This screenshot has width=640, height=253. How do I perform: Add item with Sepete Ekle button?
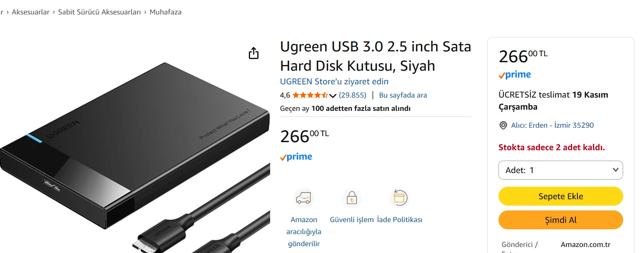tap(561, 196)
